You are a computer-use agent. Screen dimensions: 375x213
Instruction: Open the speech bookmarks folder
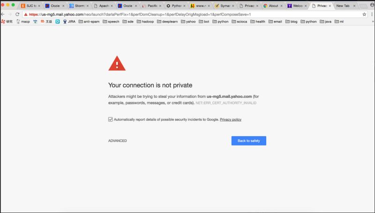point(111,22)
